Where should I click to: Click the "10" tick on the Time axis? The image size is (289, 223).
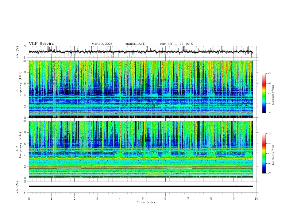pyautogui.click(x=257, y=199)
